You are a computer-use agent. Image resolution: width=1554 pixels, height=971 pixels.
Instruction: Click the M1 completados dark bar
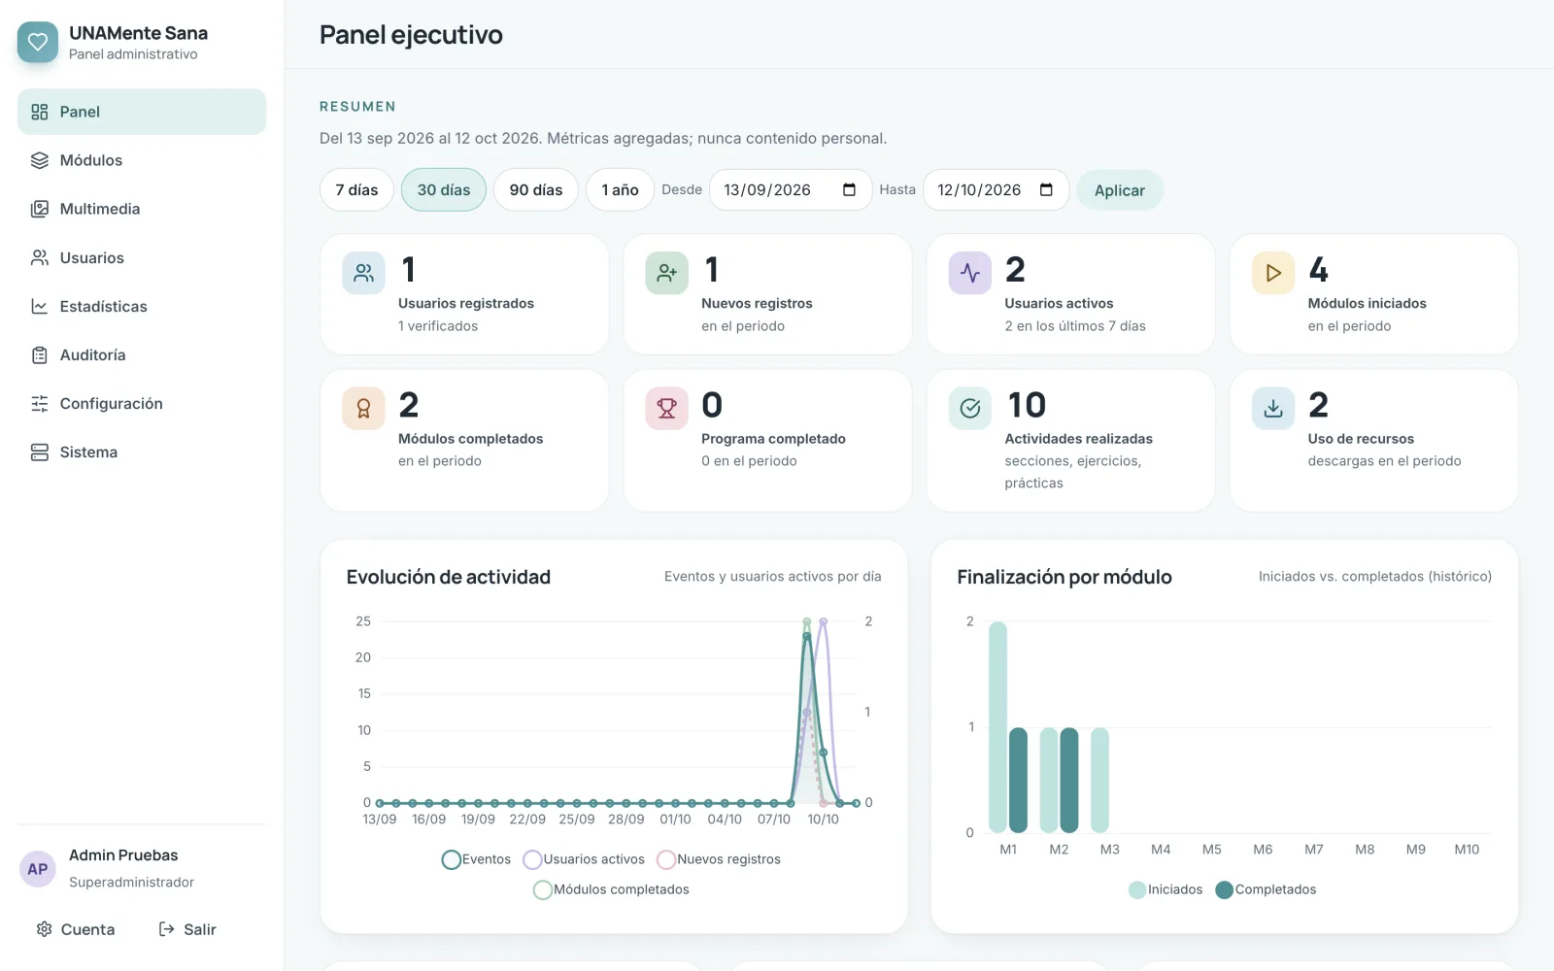pos(1018,780)
